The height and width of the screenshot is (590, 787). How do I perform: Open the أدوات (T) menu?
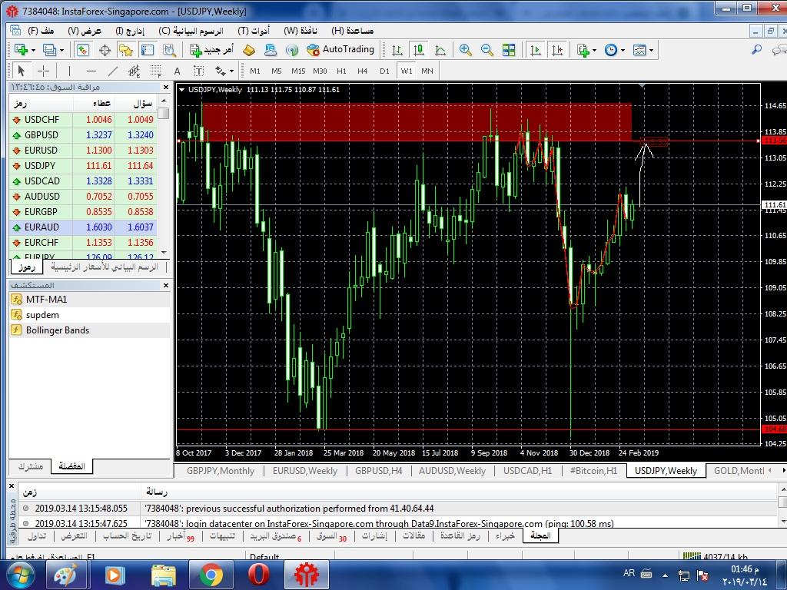[254, 31]
